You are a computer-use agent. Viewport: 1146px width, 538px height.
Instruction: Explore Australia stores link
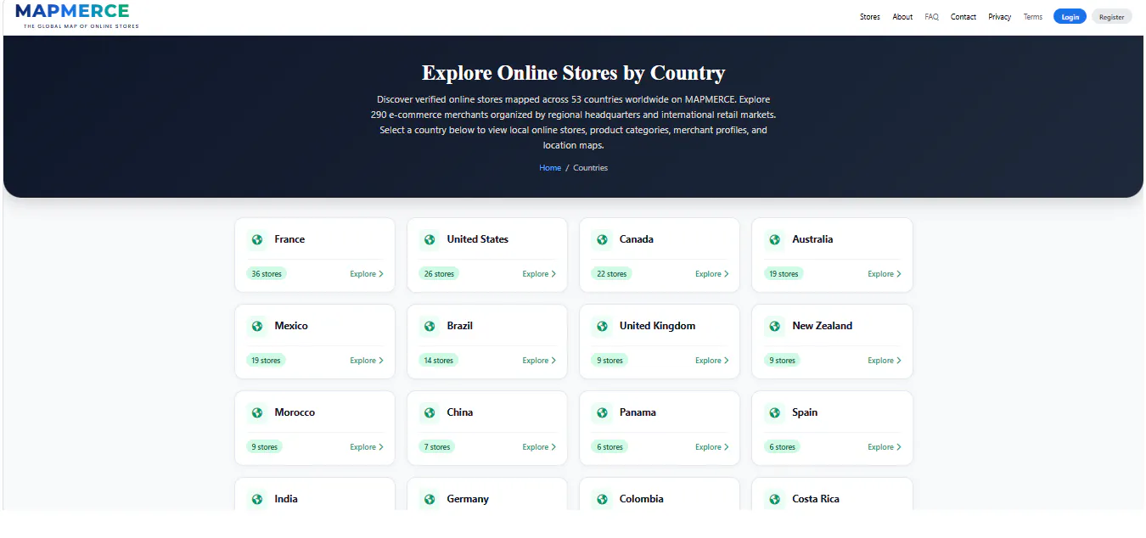884,274
